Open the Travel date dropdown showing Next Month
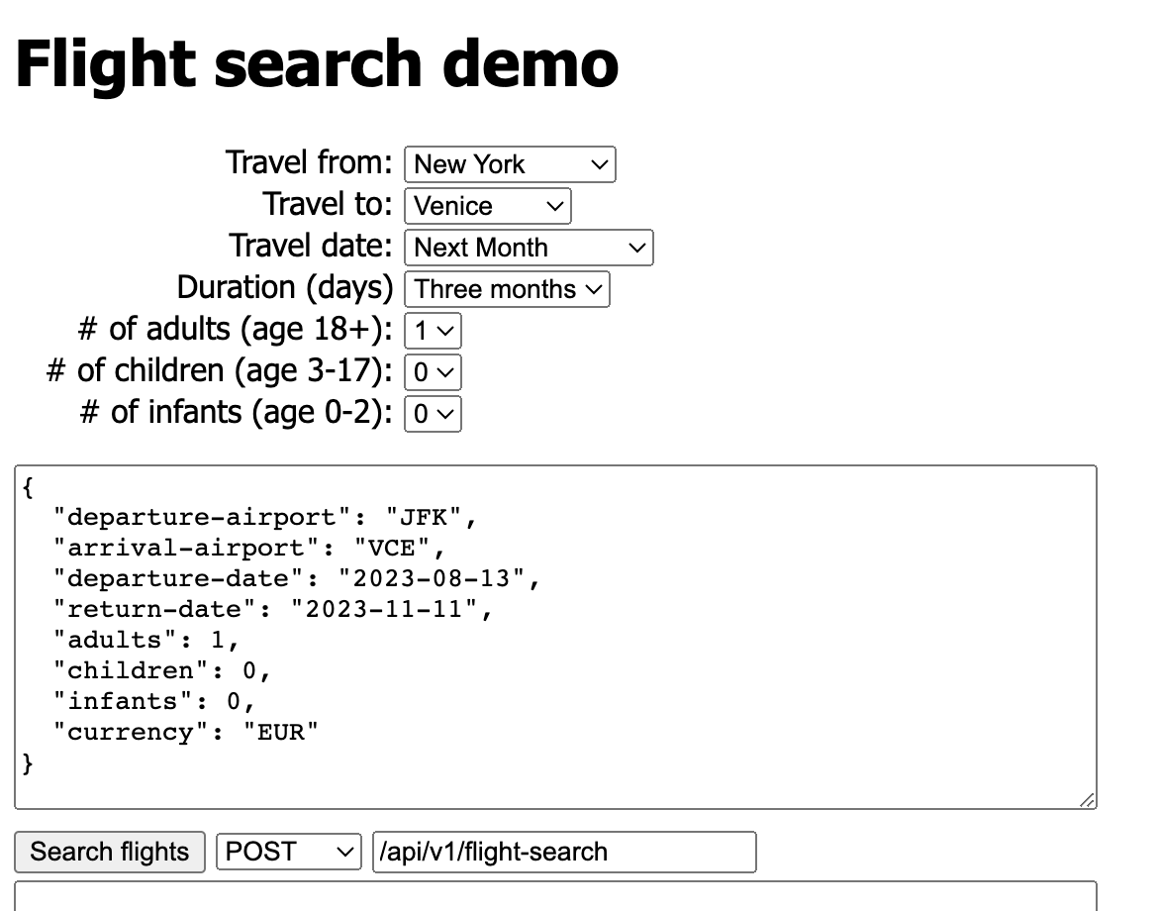The height and width of the screenshot is (911, 1160). click(529, 248)
